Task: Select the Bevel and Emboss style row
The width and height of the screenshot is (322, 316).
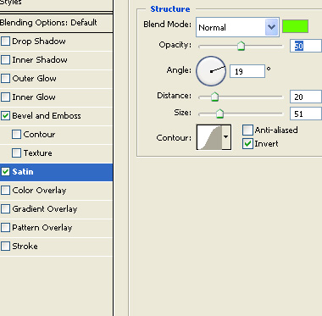Action: pos(56,116)
